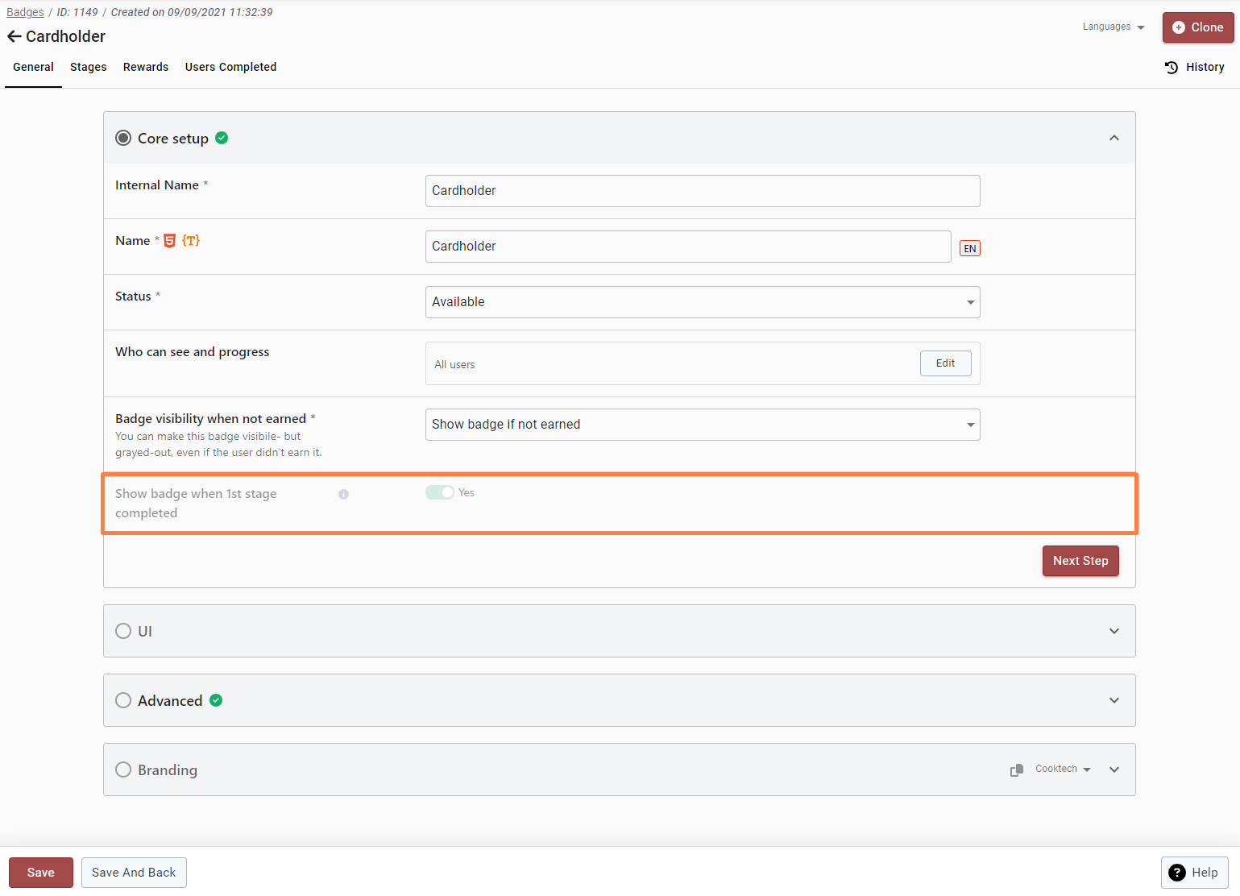Open the Languages dropdown
This screenshot has width=1240, height=896.
(1114, 27)
